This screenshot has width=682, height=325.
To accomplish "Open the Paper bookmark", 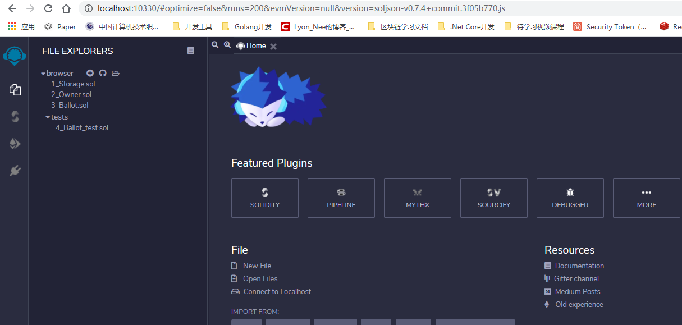I will [x=60, y=26].
